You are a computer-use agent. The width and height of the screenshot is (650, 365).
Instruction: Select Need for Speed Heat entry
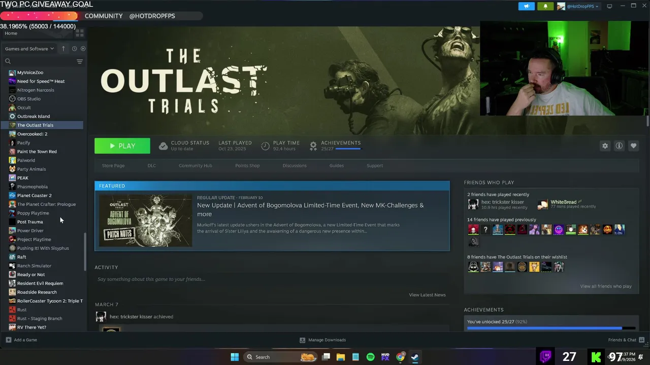tap(41, 81)
